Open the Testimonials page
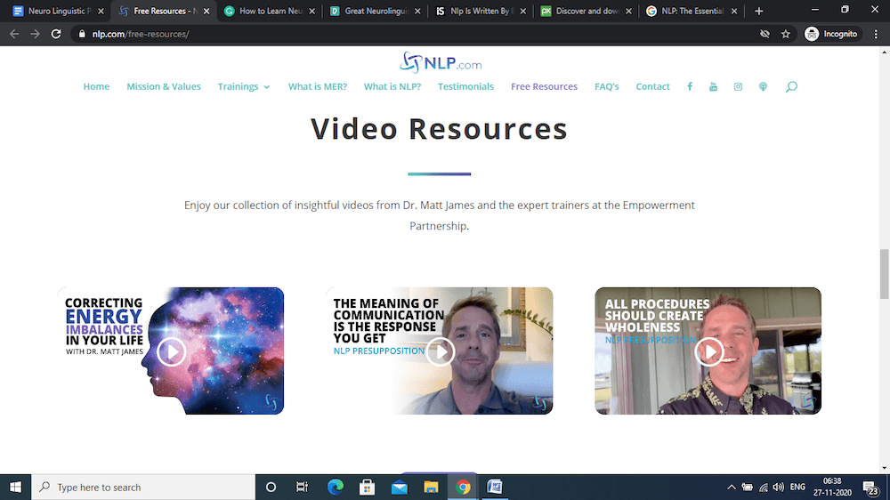 click(x=465, y=86)
